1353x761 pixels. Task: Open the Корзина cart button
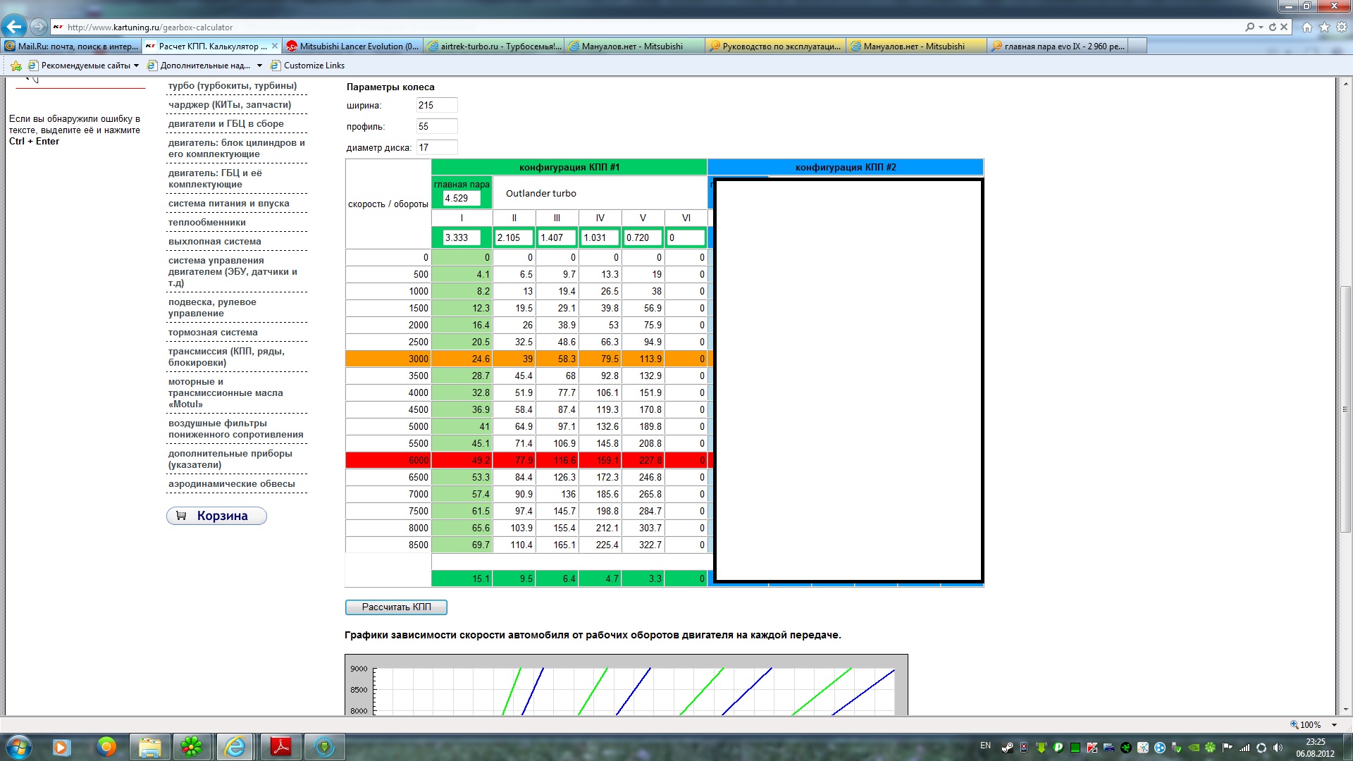pyautogui.click(x=216, y=516)
